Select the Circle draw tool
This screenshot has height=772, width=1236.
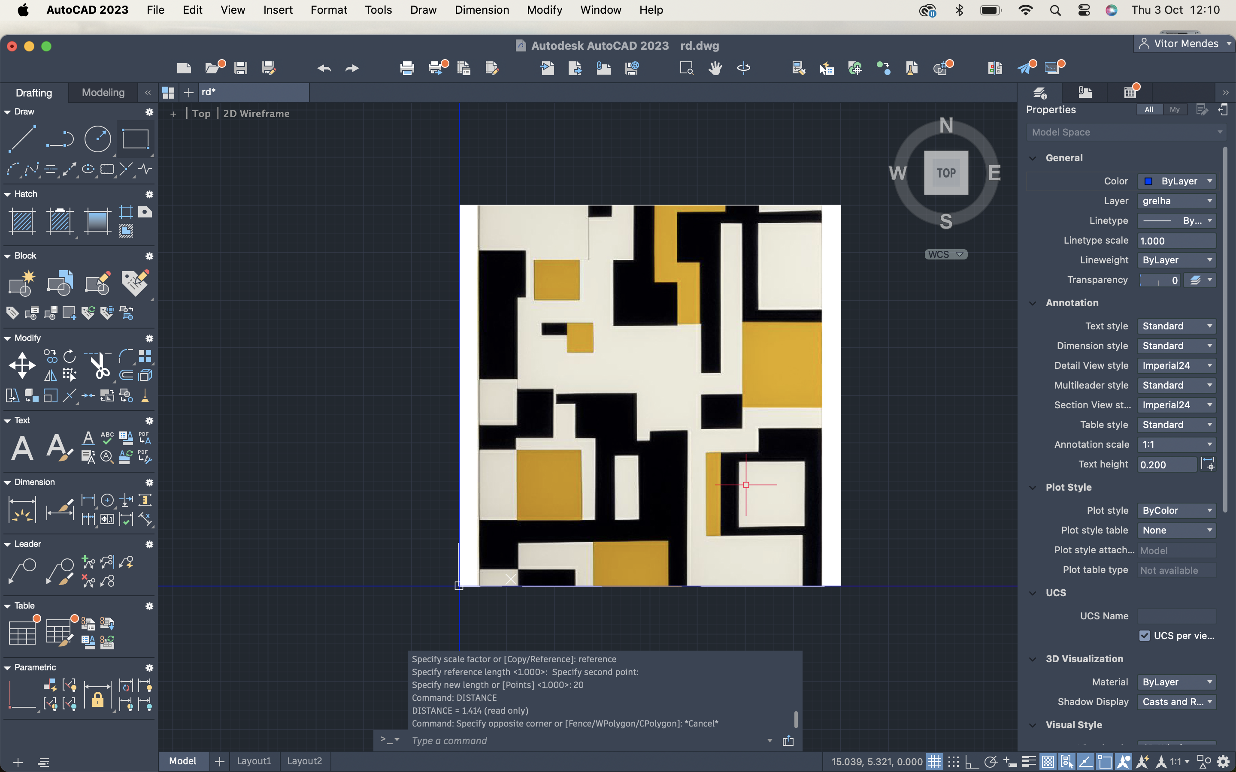(97, 139)
